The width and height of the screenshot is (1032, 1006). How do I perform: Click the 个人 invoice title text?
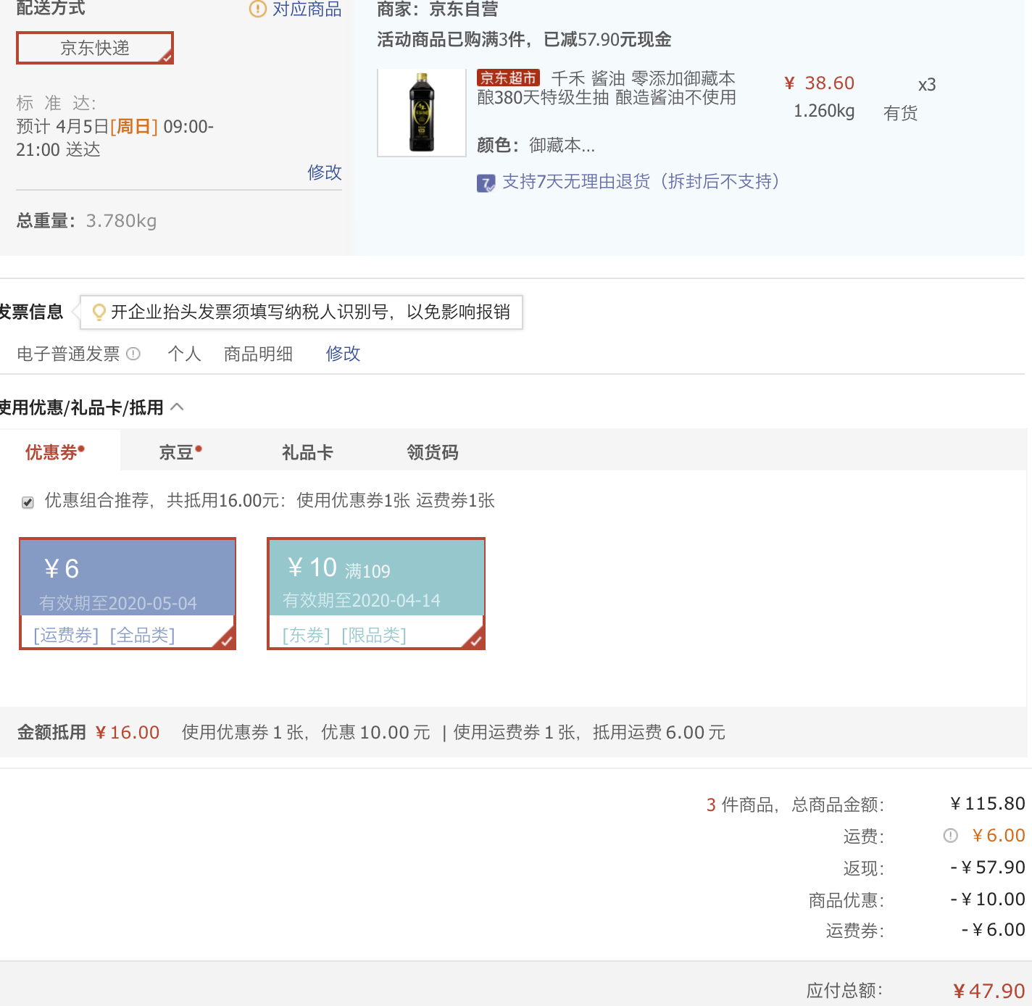184,354
